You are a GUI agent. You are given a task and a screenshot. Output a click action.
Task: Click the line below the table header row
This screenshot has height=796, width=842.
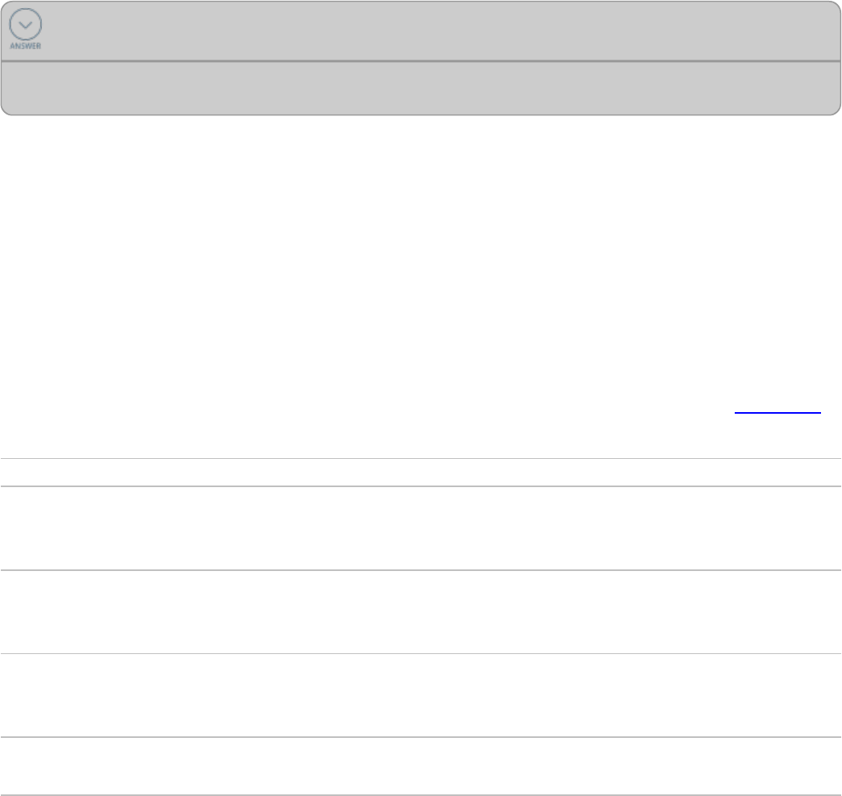(x=419, y=486)
